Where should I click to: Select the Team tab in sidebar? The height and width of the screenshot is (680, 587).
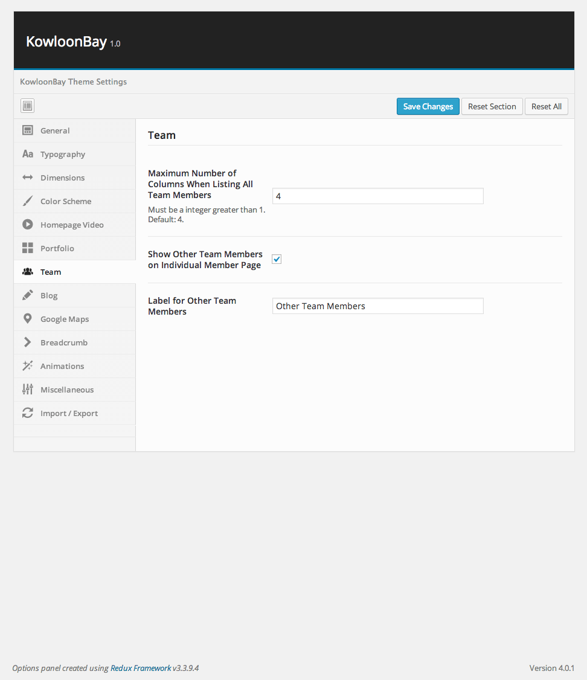point(51,272)
